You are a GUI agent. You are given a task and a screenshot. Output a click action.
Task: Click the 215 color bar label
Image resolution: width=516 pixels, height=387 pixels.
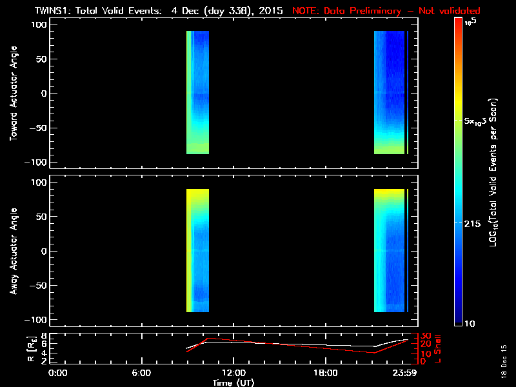(x=475, y=223)
